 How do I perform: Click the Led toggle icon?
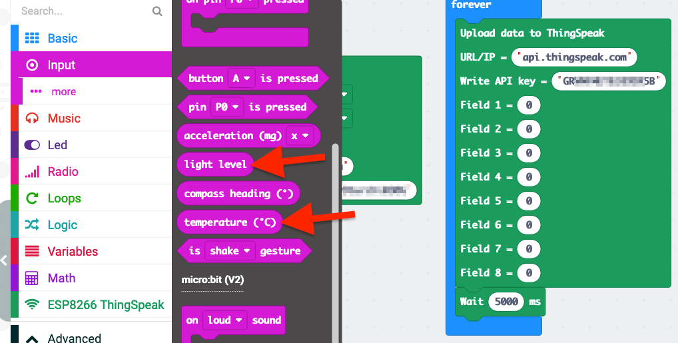tap(32, 145)
